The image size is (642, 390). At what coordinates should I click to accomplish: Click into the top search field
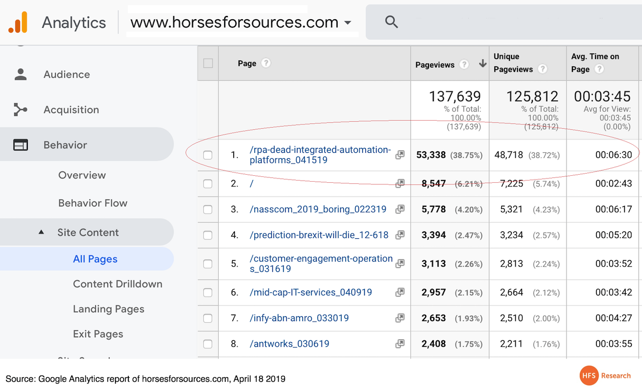point(504,22)
